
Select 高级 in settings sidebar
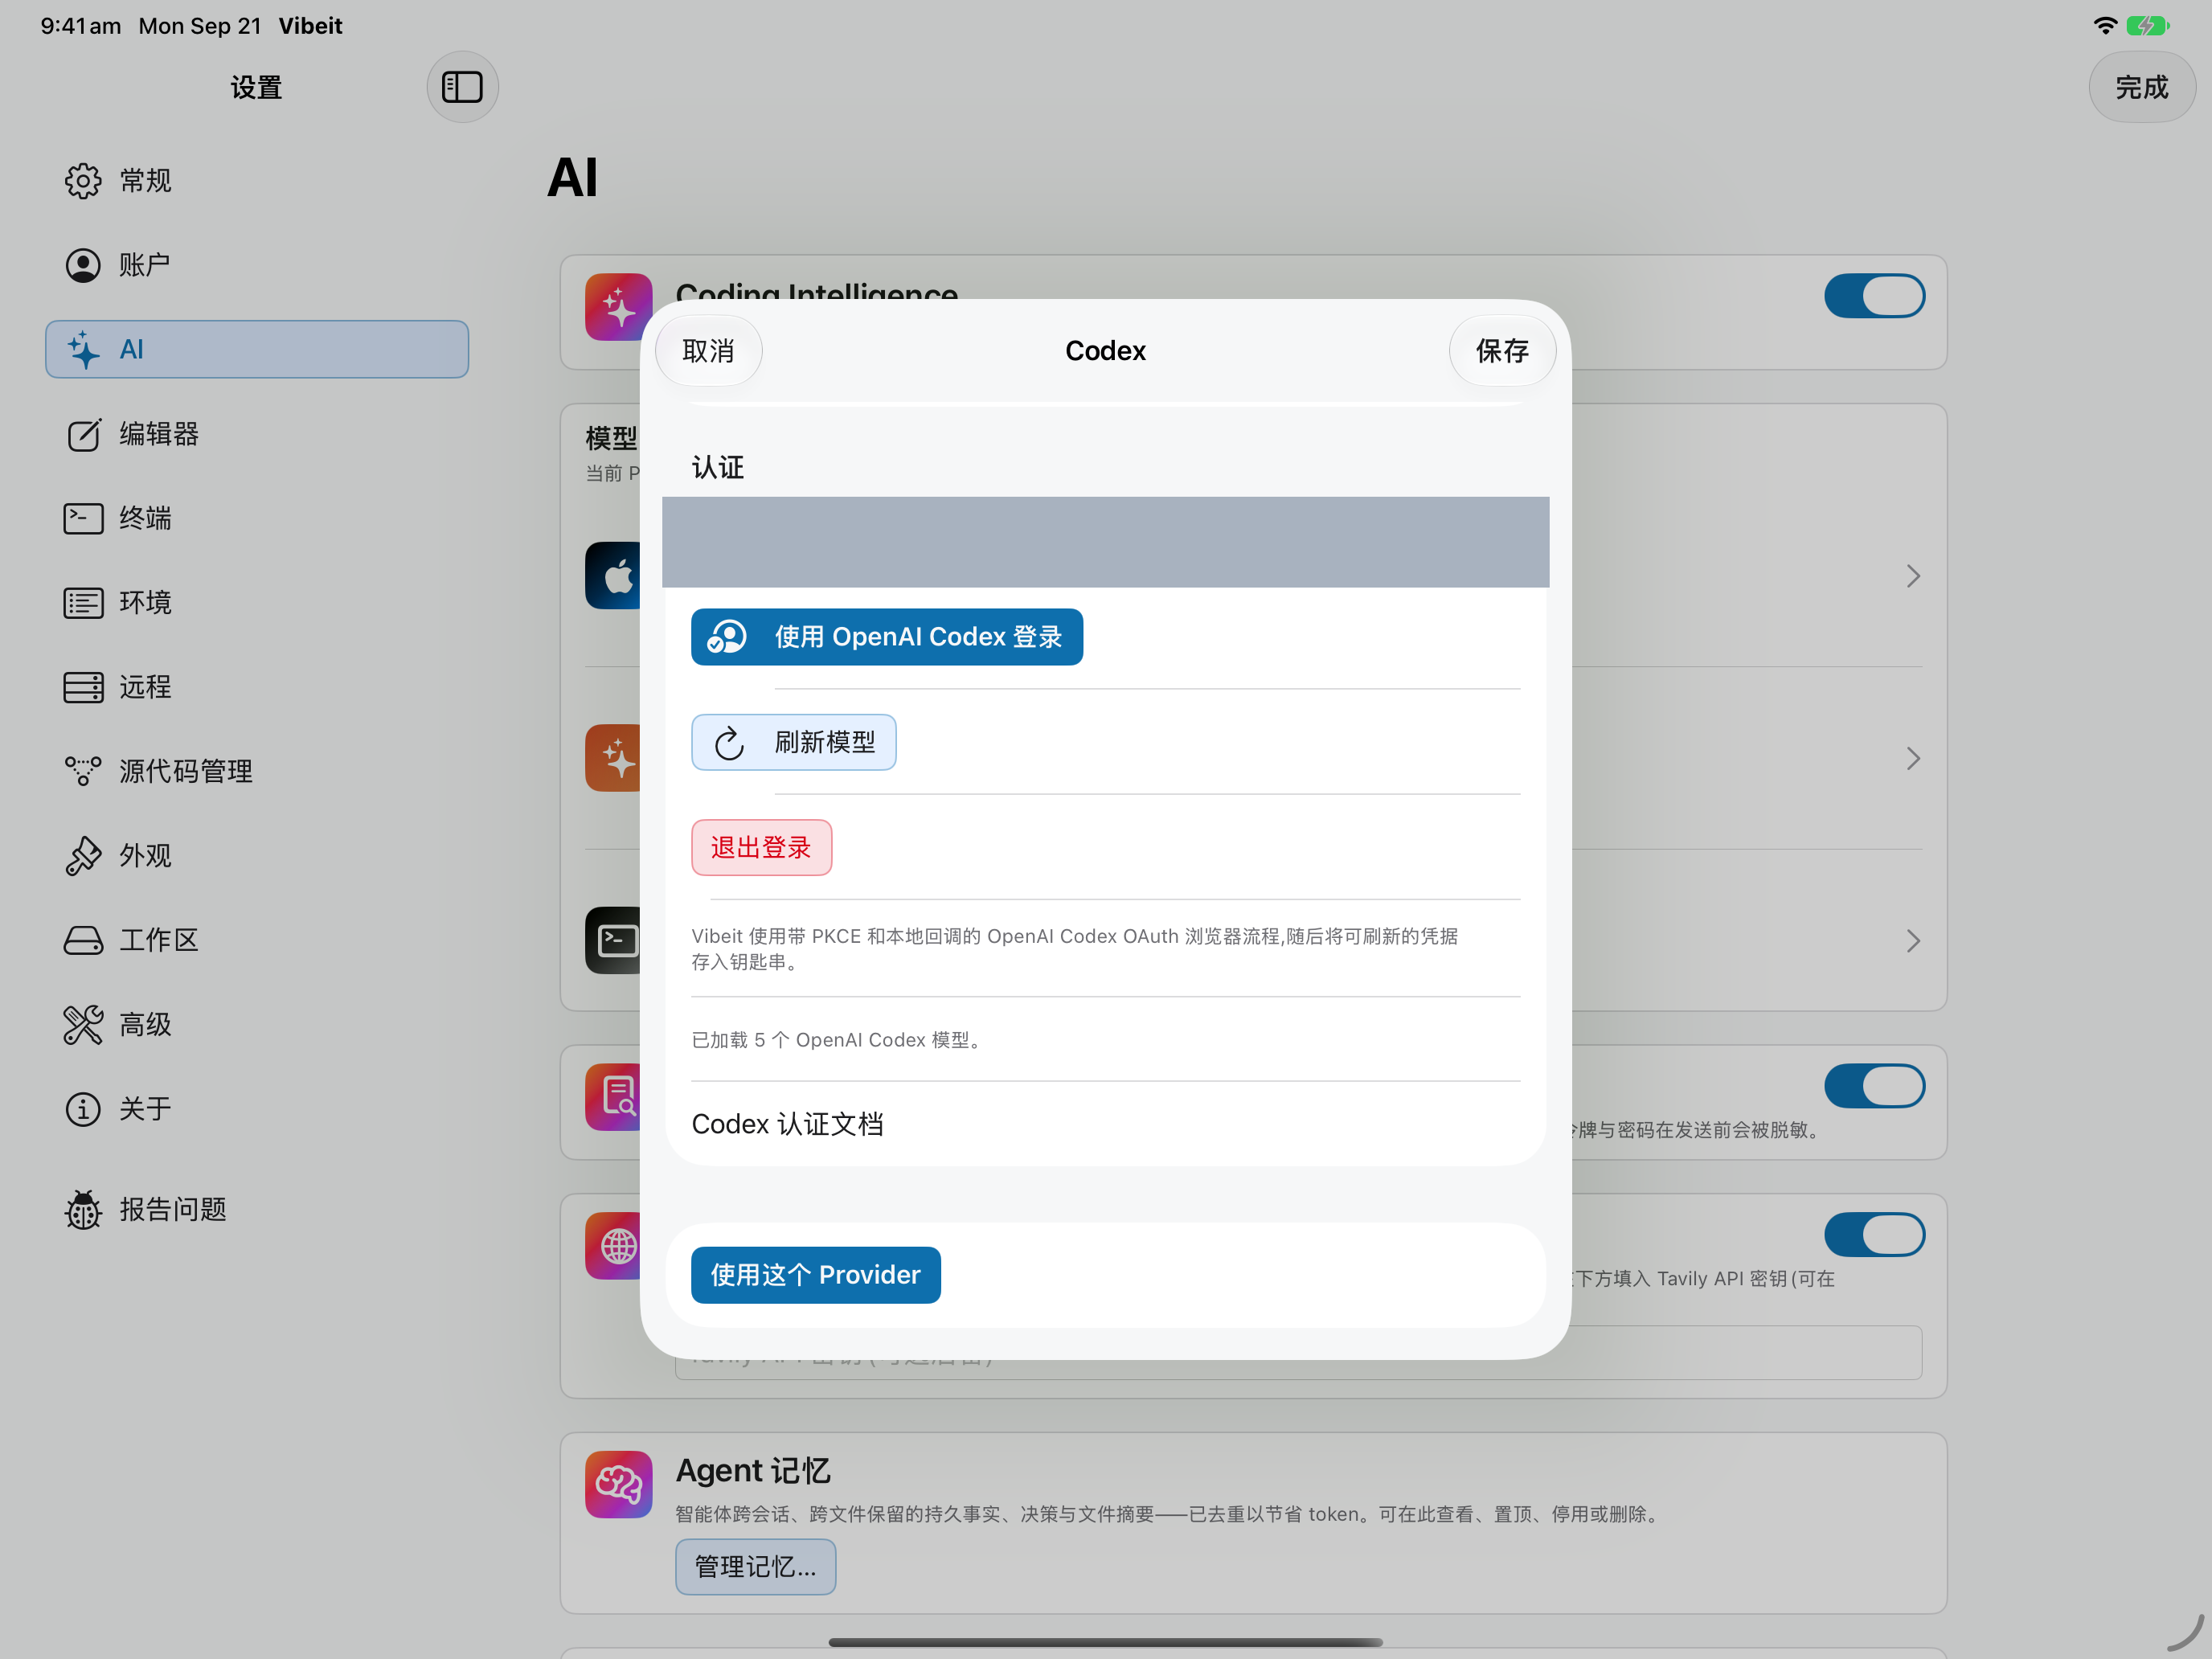point(257,1025)
